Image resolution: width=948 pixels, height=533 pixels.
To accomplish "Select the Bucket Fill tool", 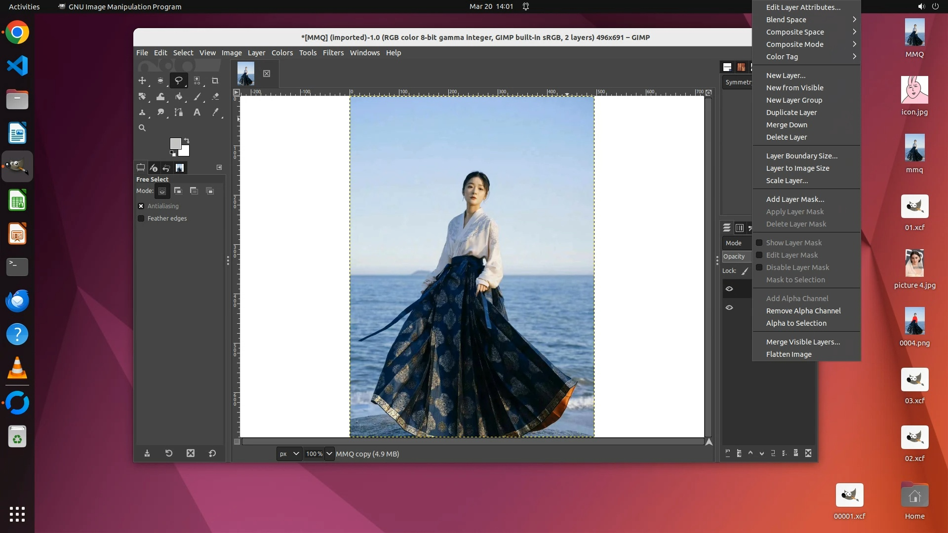I will click(179, 97).
